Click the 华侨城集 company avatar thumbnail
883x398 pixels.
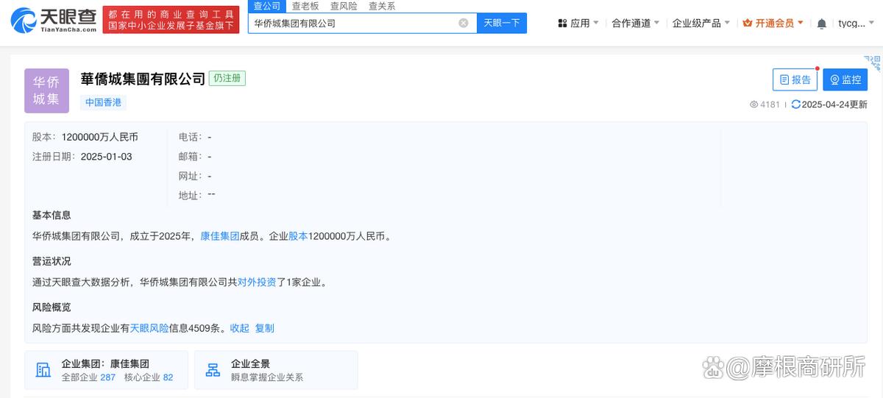pos(46,90)
